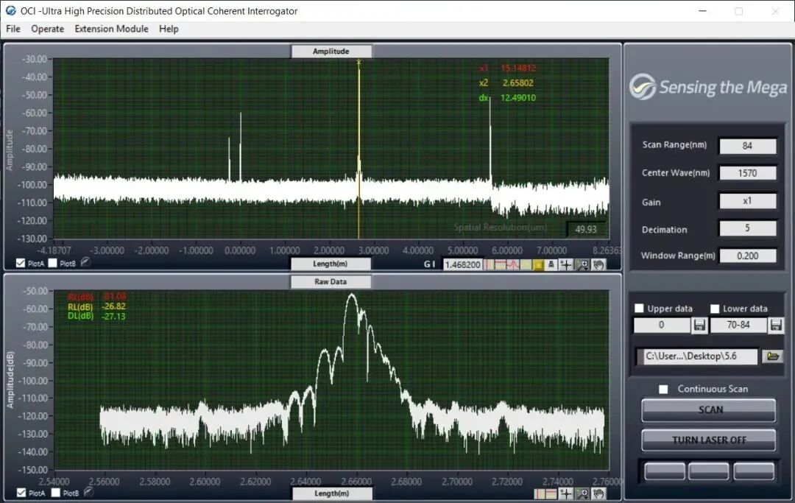Click the Amplitude tab header
This screenshot has width=795, height=503.
(x=331, y=52)
